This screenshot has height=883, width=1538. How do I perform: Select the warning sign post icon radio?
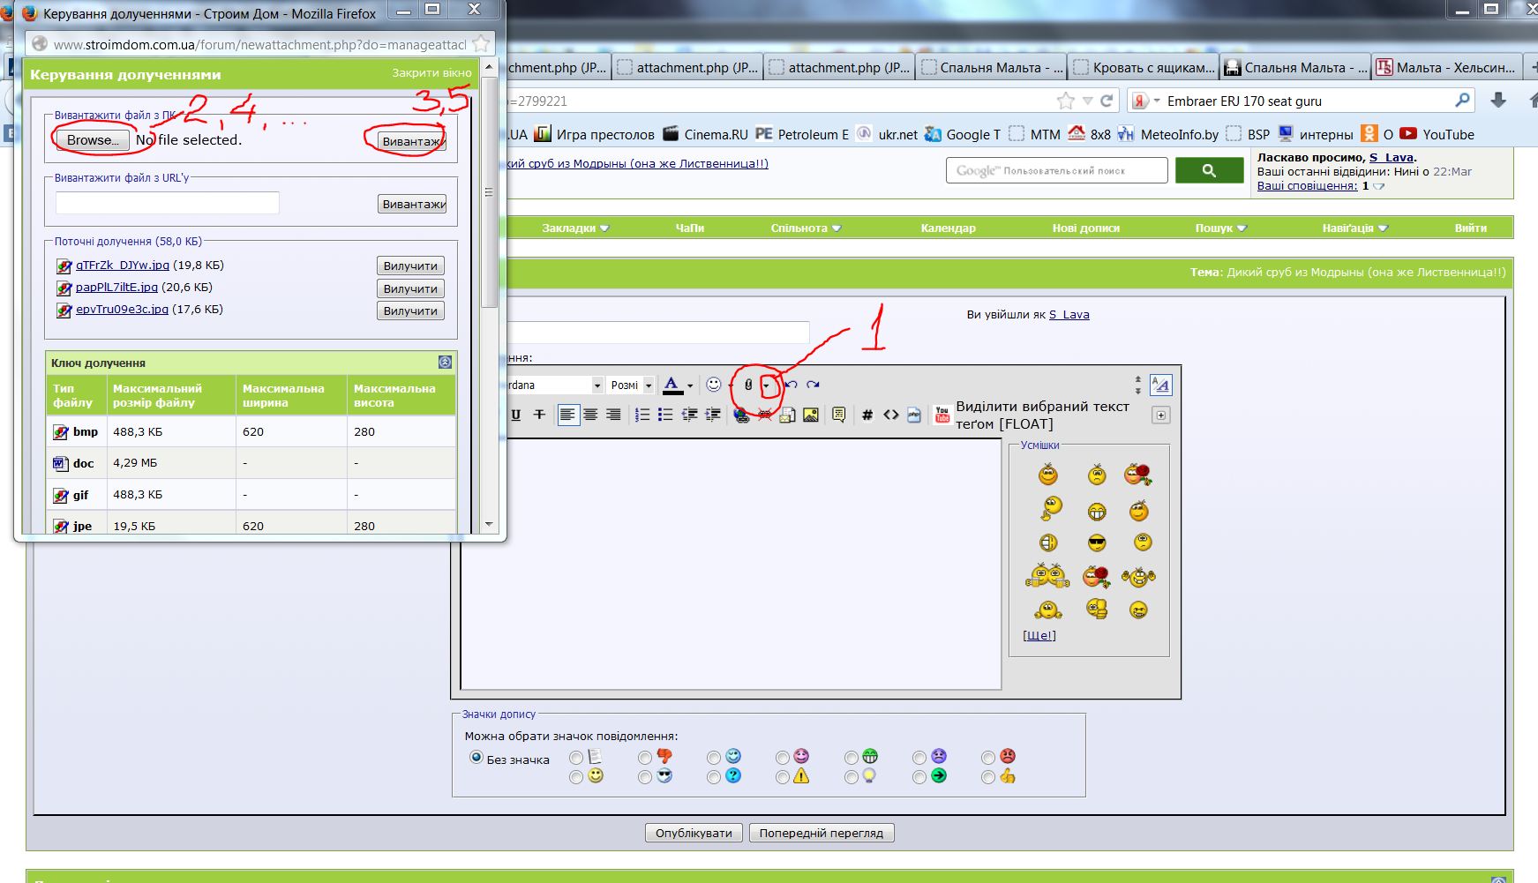tap(783, 777)
